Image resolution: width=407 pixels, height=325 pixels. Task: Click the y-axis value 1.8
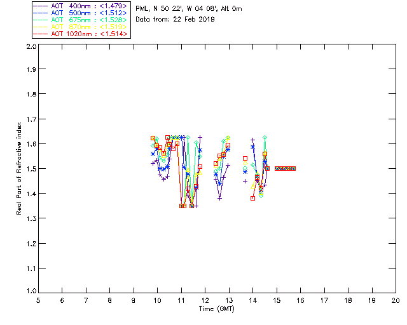click(x=31, y=94)
